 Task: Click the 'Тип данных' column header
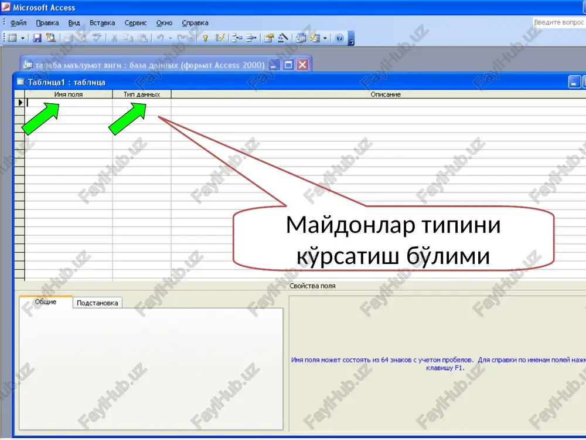click(142, 94)
